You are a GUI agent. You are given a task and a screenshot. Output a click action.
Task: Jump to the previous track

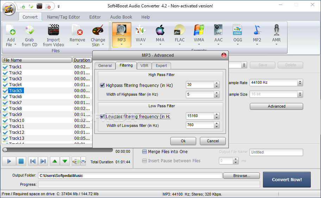pyautogui.click(x=33, y=161)
